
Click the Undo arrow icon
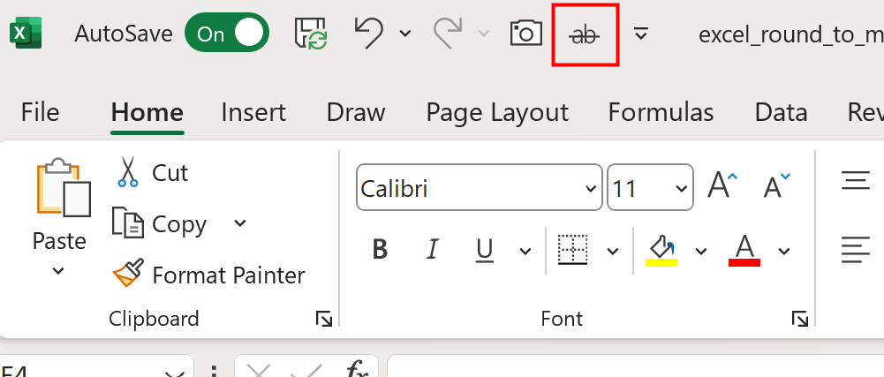(x=368, y=34)
